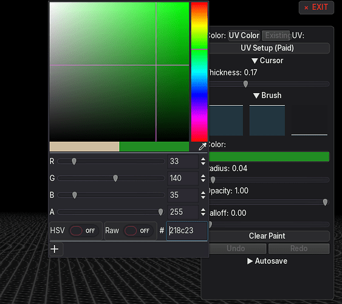Click the cursor Thickness slider handle
The height and width of the screenshot is (304, 342).
click(x=245, y=84)
